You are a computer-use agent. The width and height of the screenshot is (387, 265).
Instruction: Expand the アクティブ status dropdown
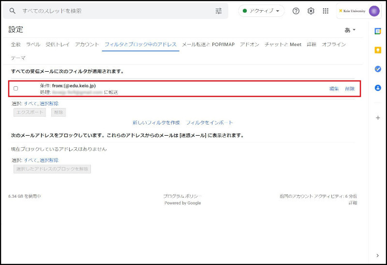click(261, 11)
